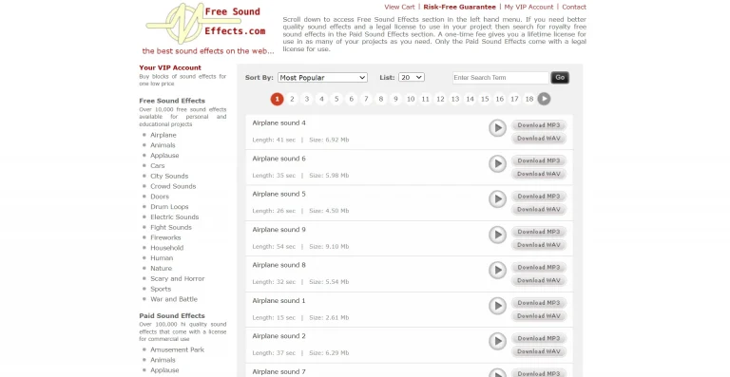730x377 pixels.
Task: Click the search term input field
Action: pos(501,78)
